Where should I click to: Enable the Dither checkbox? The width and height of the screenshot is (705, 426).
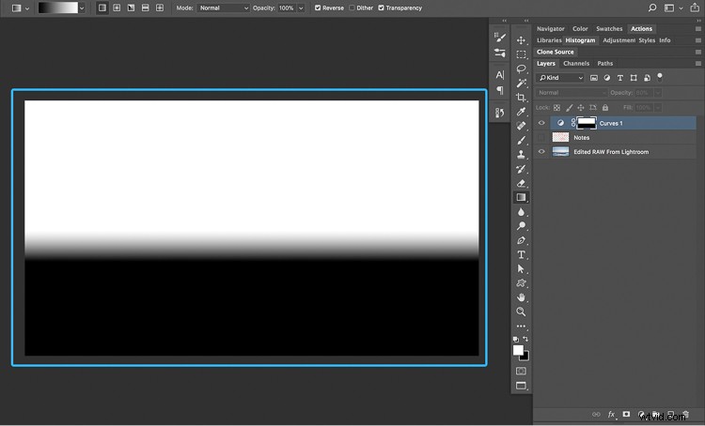click(x=352, y=8)
